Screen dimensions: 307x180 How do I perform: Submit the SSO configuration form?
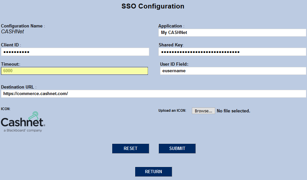pos(177,148)
